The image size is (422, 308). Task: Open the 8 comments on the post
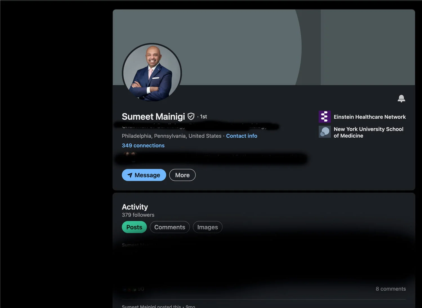tap(390, 289)
